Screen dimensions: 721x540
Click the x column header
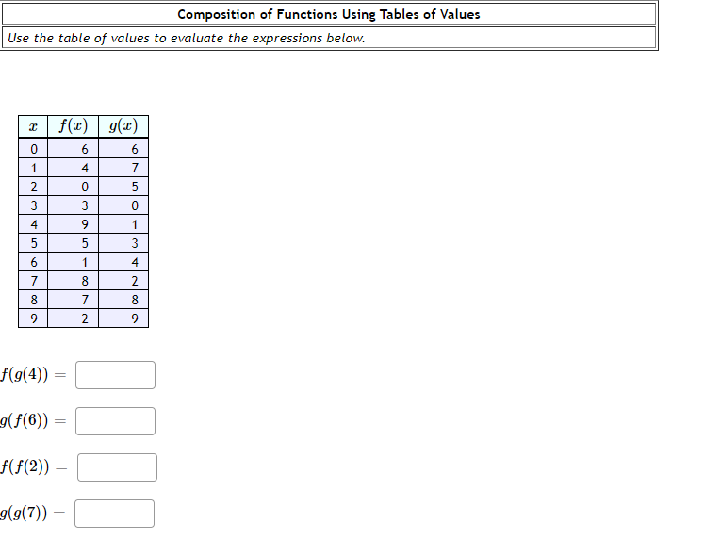coord(33,126)
